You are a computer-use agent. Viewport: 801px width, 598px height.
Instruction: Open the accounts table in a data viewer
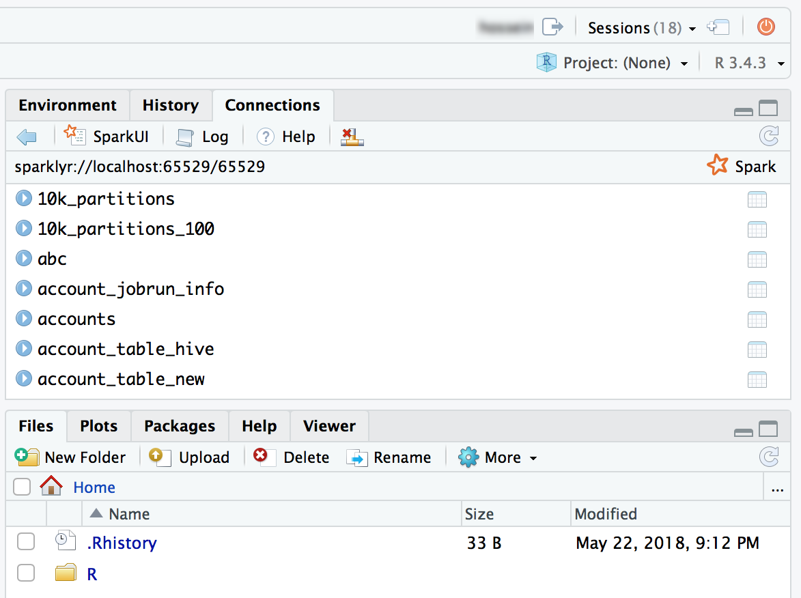pos(757,319)
